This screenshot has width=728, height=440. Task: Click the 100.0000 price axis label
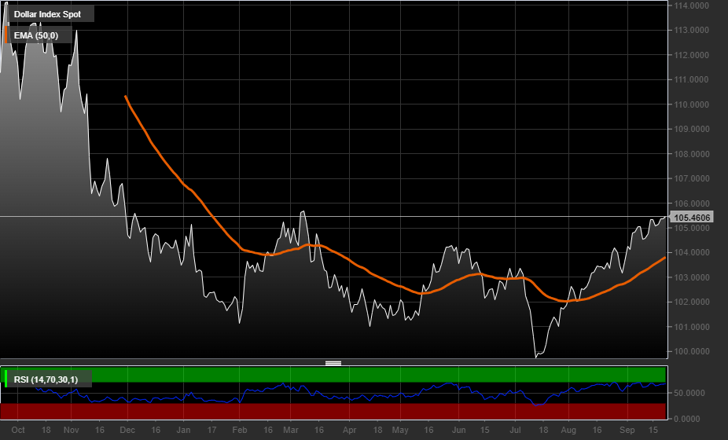coord(691,352)
